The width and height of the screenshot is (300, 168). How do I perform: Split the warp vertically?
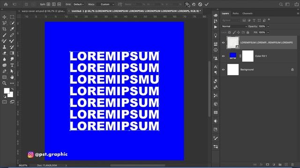coord(54,4)
